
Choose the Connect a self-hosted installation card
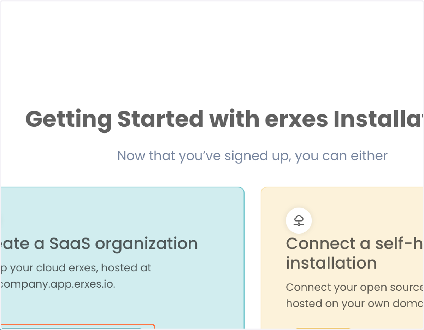[342, 258]
